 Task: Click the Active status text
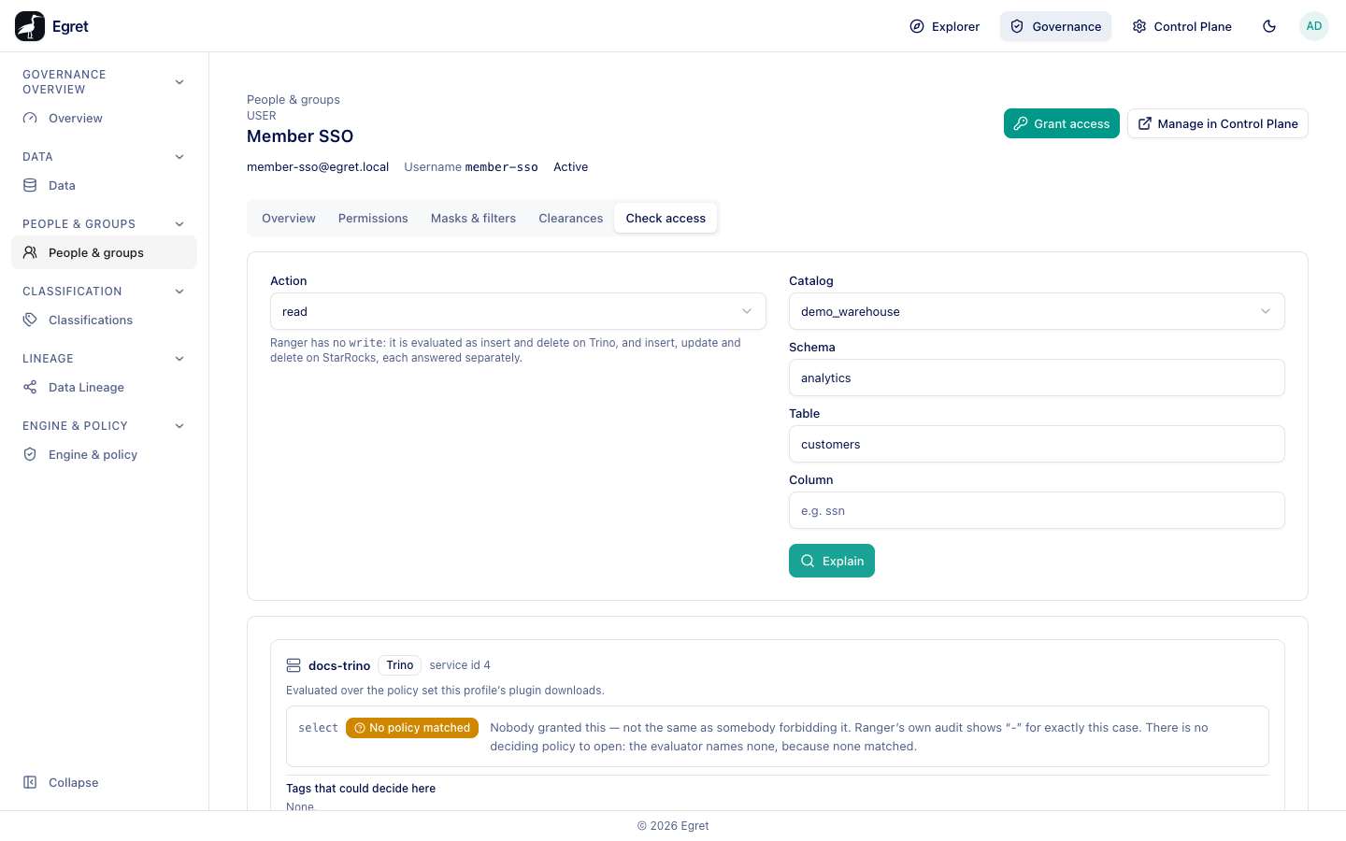(x=570, y=167)
